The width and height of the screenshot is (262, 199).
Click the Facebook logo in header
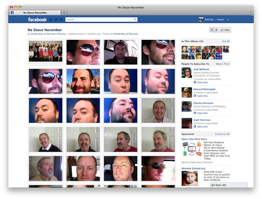click(37, 19)
